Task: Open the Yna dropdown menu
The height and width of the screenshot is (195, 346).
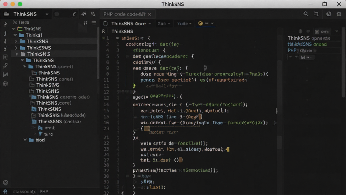Action: pyautogui.click(x=164, y=23)
